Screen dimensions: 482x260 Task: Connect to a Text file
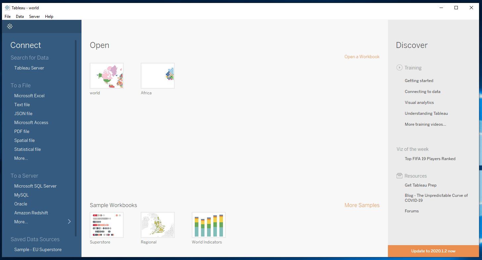coord(22,105)
